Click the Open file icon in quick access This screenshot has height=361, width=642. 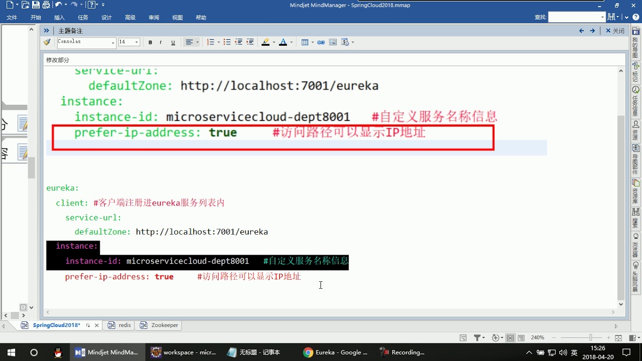pyautogui.click(x=25, y=5)
